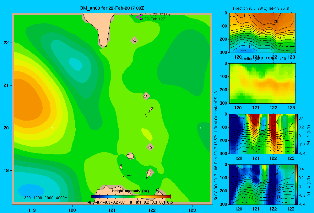Click the map title "OM_an00 for 22-Feb-2017 00Z"
314x213 pixels.
[x=112, y=8]
